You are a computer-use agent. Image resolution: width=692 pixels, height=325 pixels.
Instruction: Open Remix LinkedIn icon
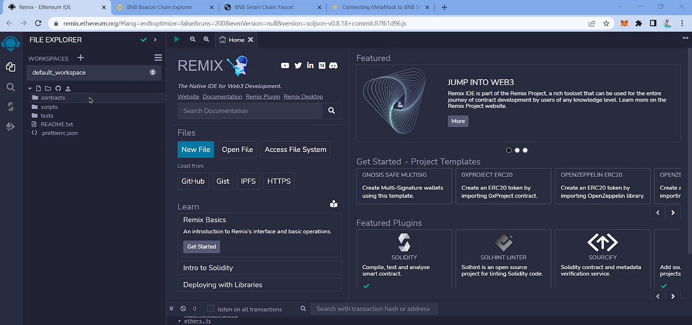[310, 65]
